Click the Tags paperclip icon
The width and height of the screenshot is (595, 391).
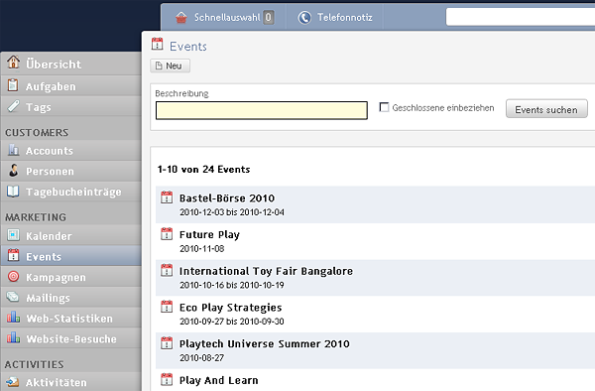(x=13, y=106)
